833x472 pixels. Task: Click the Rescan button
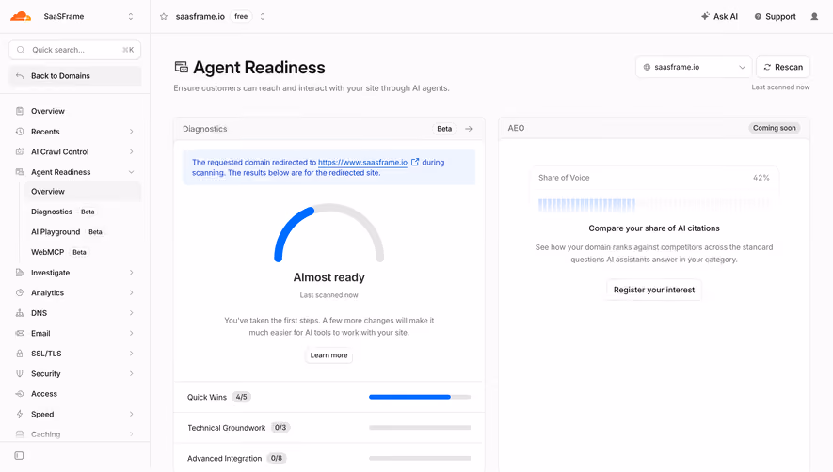tap(783, 67)
